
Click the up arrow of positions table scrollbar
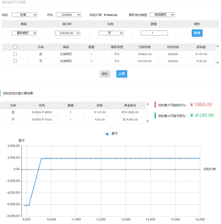[217, 46]
